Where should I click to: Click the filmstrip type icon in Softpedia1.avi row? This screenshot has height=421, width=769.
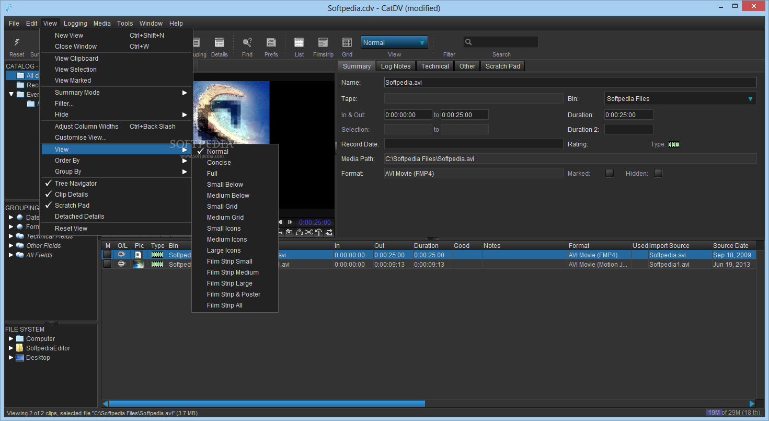[x=157, y=265]
